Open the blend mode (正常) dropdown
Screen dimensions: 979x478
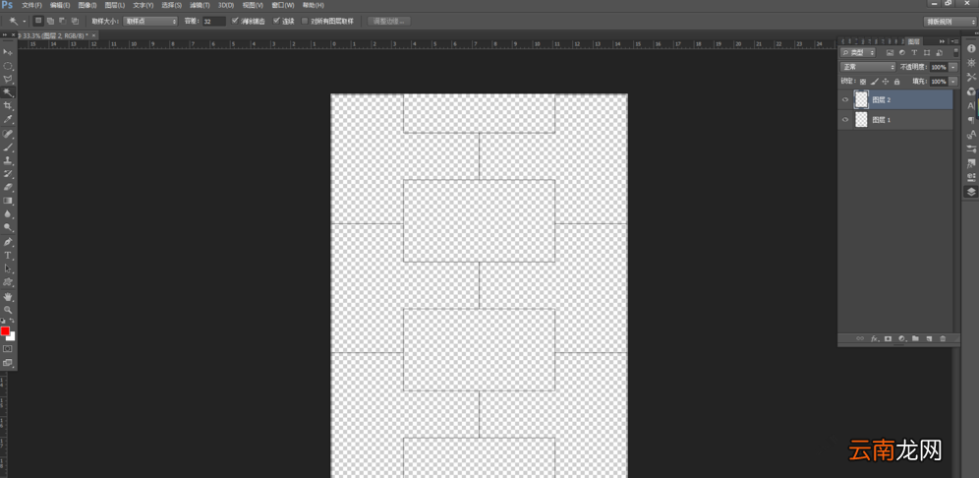868,67
